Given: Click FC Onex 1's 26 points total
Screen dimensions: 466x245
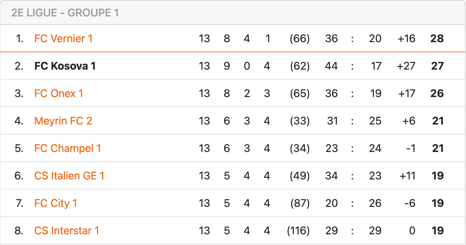Looking at the screenshot, I should tap(437, 93).
